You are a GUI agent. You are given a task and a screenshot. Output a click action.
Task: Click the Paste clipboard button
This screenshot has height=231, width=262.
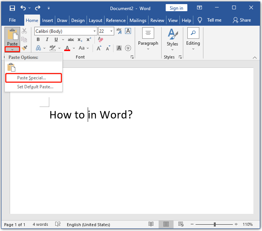(x=12, y=37)
